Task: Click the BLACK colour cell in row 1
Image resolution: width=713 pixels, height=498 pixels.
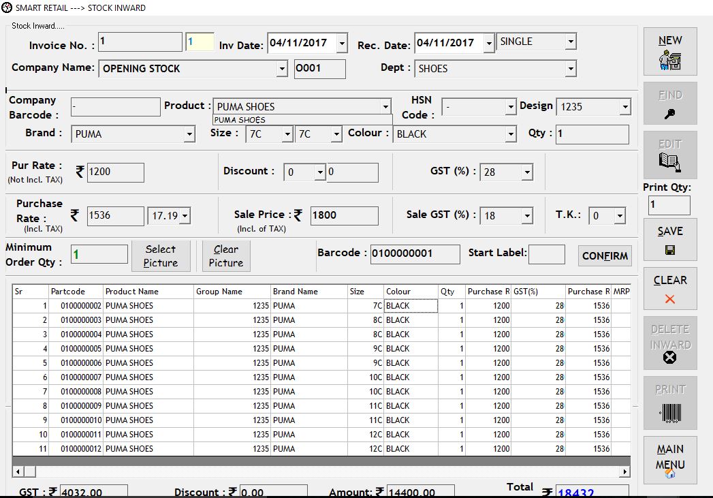Action: click(411, 306)
